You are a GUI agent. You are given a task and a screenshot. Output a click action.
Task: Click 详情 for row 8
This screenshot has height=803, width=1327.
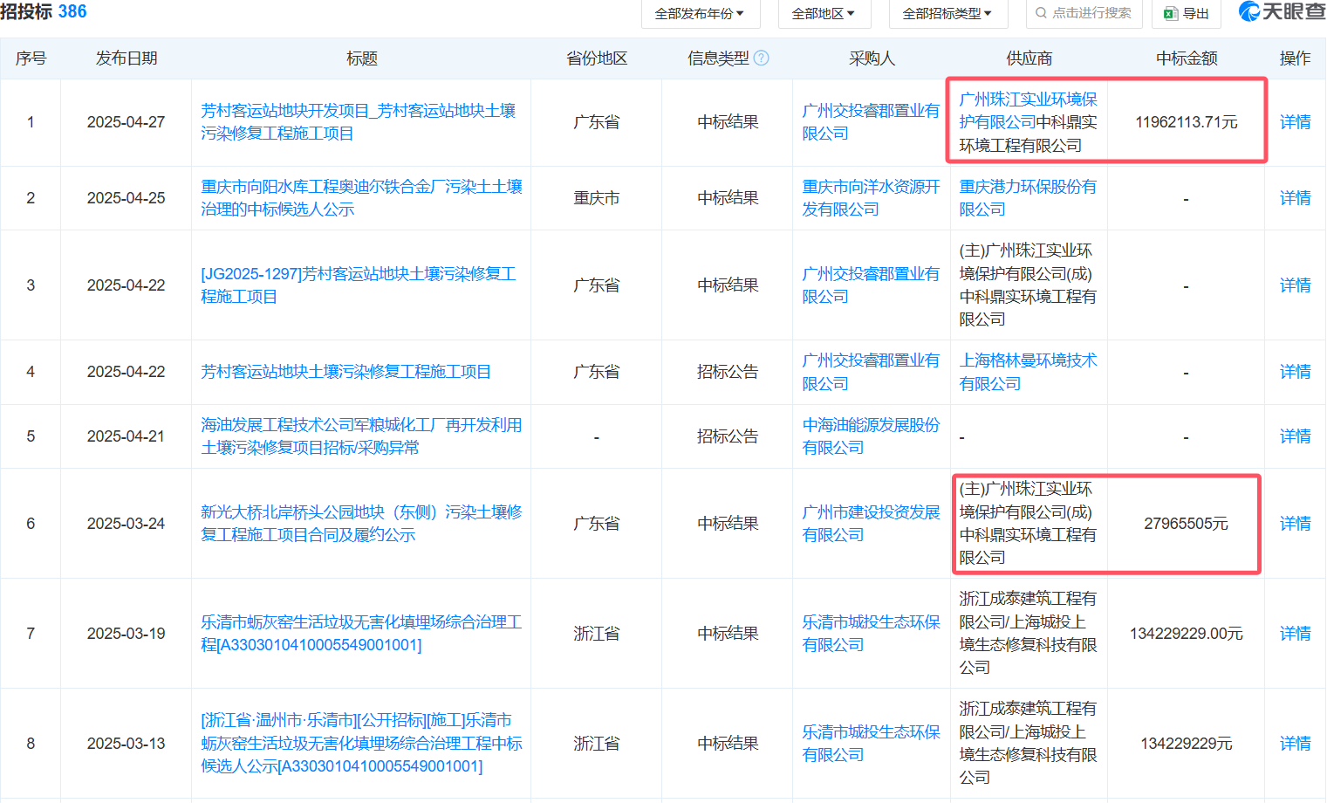pos(1295,744)
